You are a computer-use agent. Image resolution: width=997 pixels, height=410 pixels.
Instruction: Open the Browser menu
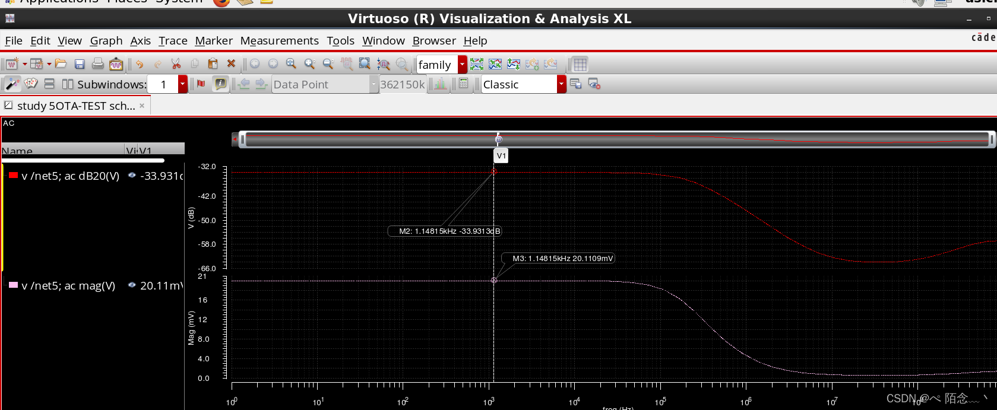(x=435, y=41)
